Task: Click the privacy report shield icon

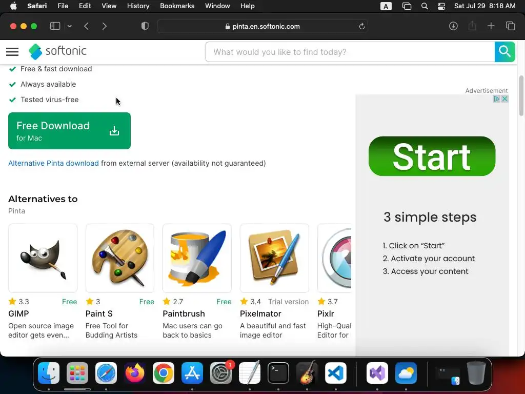Action: tap(145, 26)
